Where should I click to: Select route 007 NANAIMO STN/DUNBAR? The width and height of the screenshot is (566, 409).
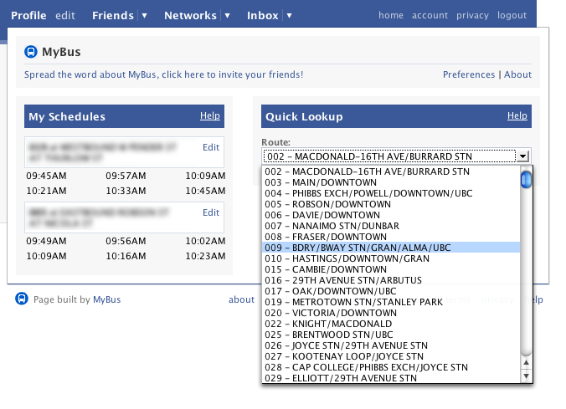click(391, 226)
